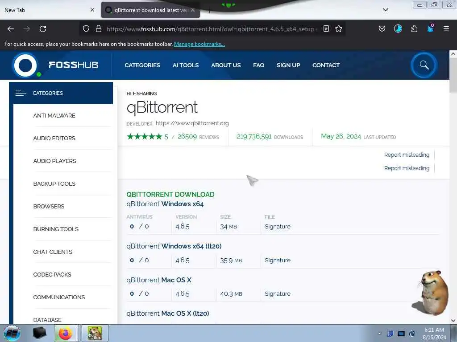This screenshot has width=457, height=342.
Task: Click the first Report misleading link
Action: click(x=407, y=155)
